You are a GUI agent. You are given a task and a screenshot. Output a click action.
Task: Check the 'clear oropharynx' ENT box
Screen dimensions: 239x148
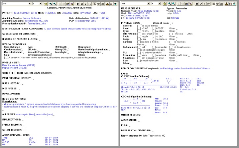(x=139, y=34)
